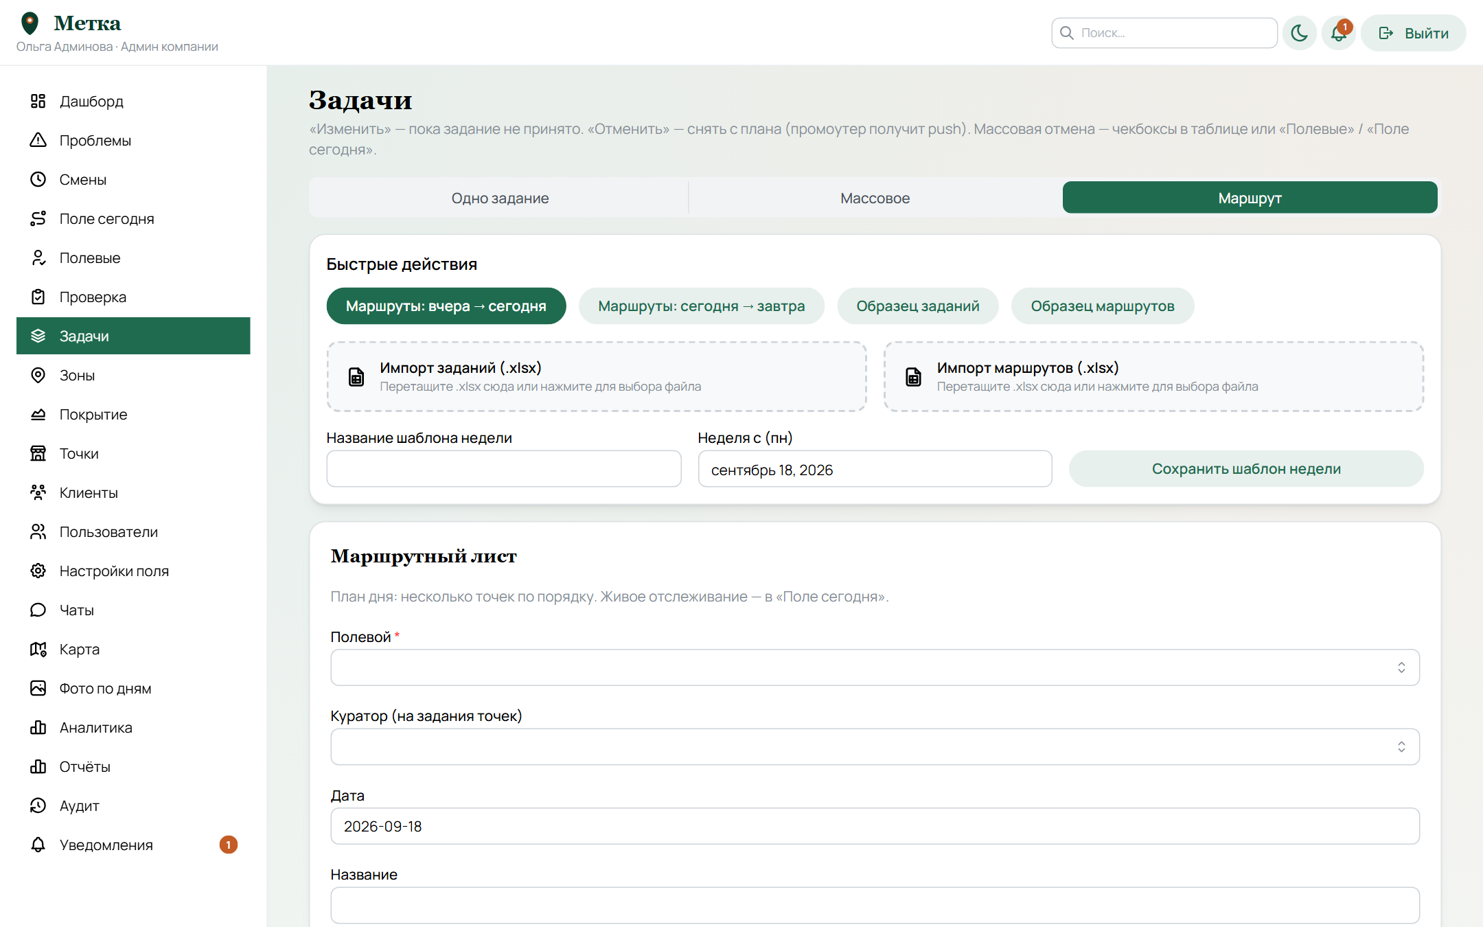
Task: Click the Выйти logout button
Action: pyautogui.click(x=1413, y=33)
